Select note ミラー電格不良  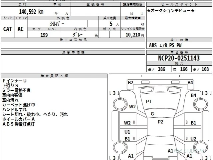(16, 90)
